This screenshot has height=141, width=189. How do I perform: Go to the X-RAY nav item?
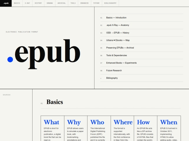tap(27, 3)
